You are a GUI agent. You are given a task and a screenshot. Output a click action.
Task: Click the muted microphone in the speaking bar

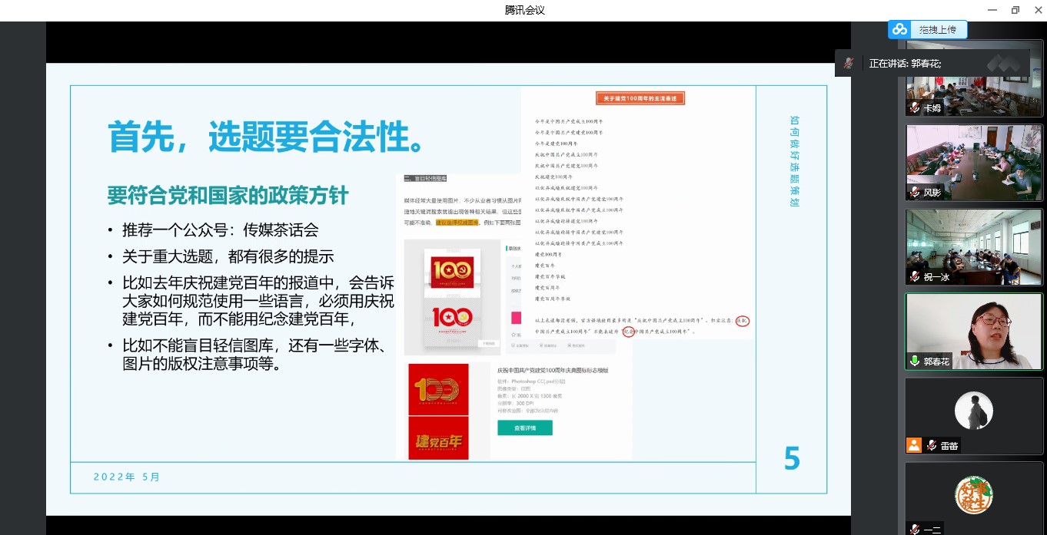point(848,64)
